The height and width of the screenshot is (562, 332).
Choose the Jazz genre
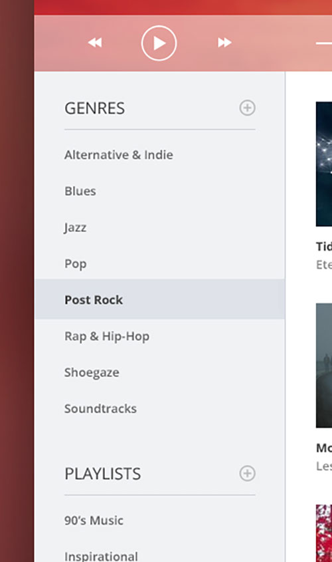75,227
